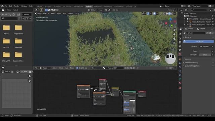Screen dimensions: 215x121
Task: Open the Output properties tab
Action: [180, 42]
